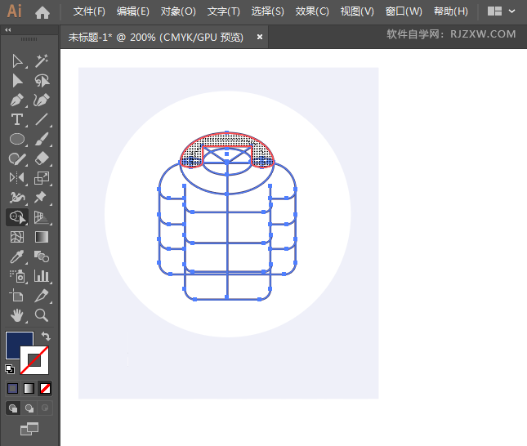
Task: Click the Home icon
Action: click(x=42, y=12)
